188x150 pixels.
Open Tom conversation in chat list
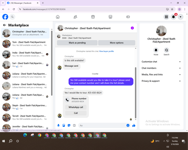coord(25,43)
